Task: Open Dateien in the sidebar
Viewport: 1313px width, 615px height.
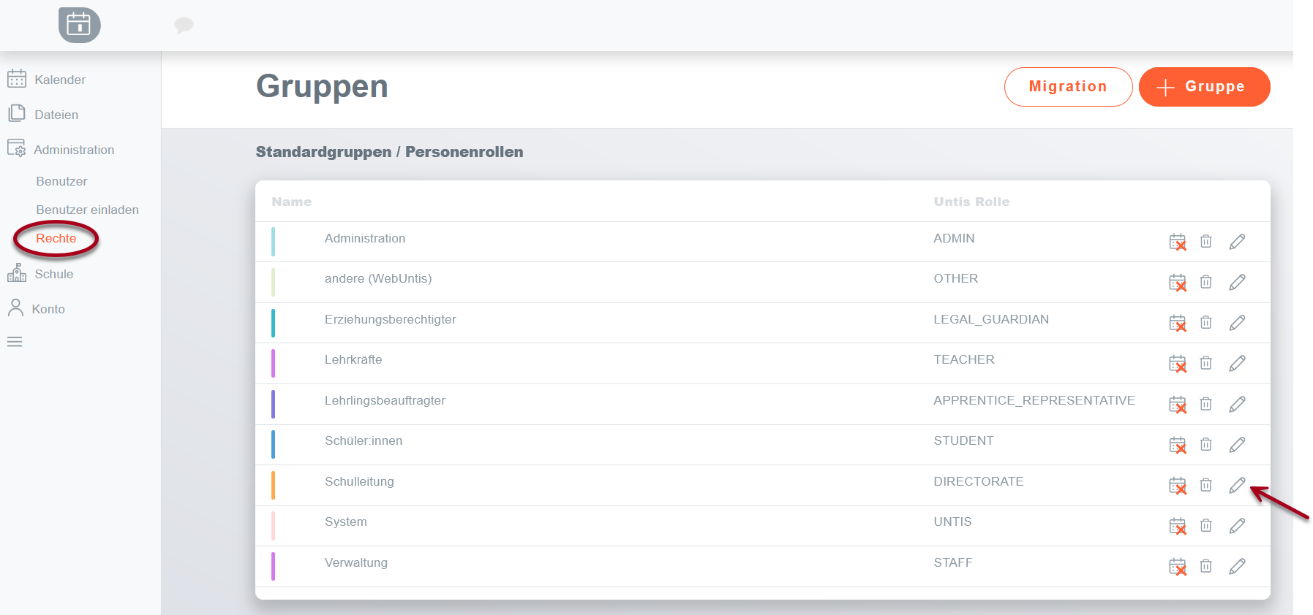Action: pos(56,115)
